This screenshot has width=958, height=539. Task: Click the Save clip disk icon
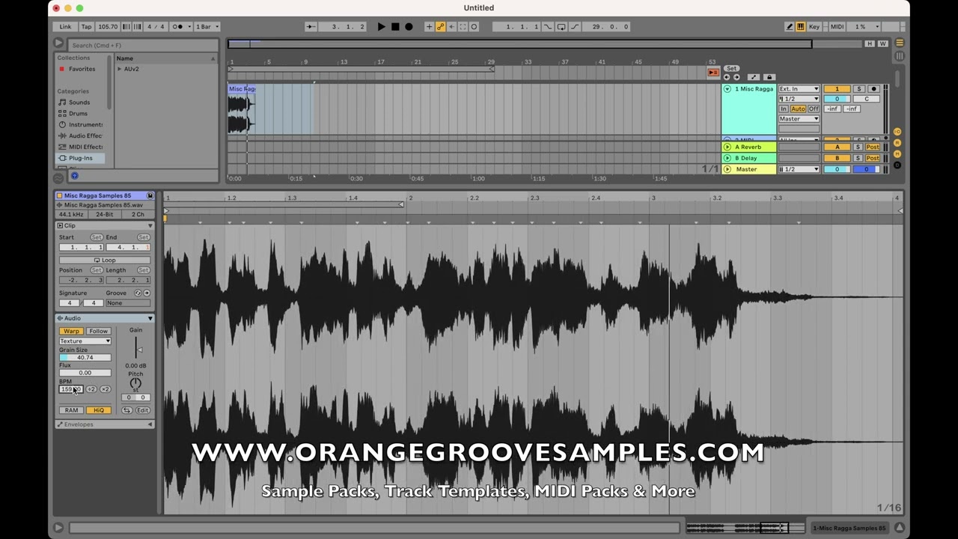coord(150,195)
